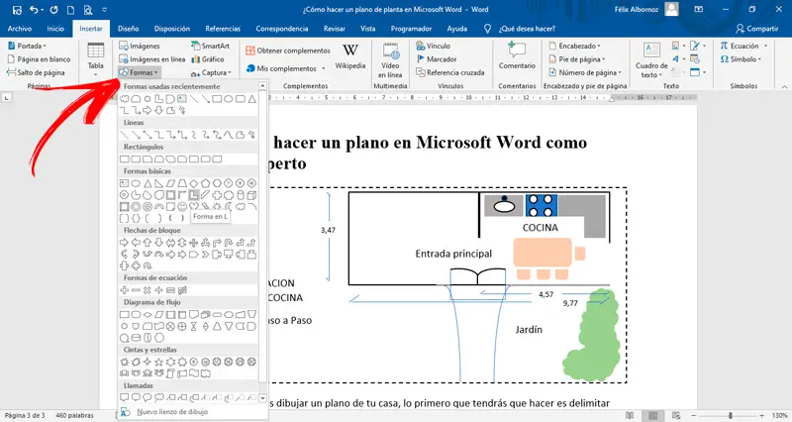Select the curve tool under Líneas
792x422 pixels.
pyautogui.click(x=229, y=135)
